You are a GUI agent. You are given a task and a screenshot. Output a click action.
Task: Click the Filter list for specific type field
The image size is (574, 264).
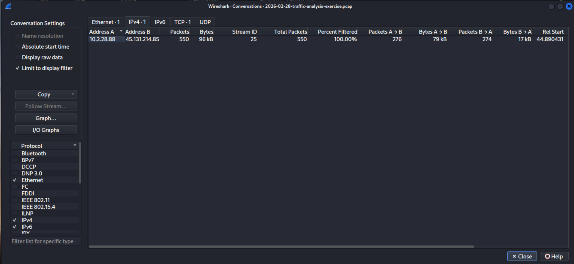(x=46, y=241)
